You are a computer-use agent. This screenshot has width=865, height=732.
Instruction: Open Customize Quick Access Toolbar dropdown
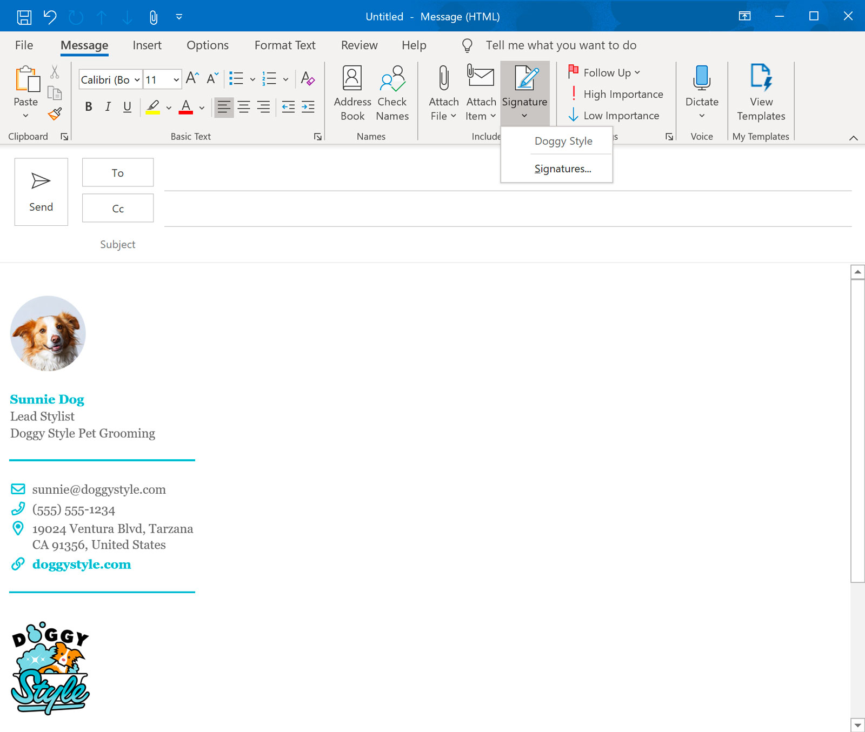[179, 17]
